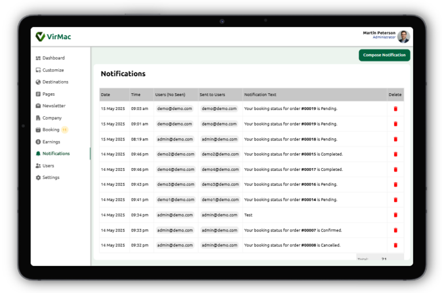Delete the order #00008 Cancelled notification
The width and height of the screenshot is (442, 293).
coord(395,245)
